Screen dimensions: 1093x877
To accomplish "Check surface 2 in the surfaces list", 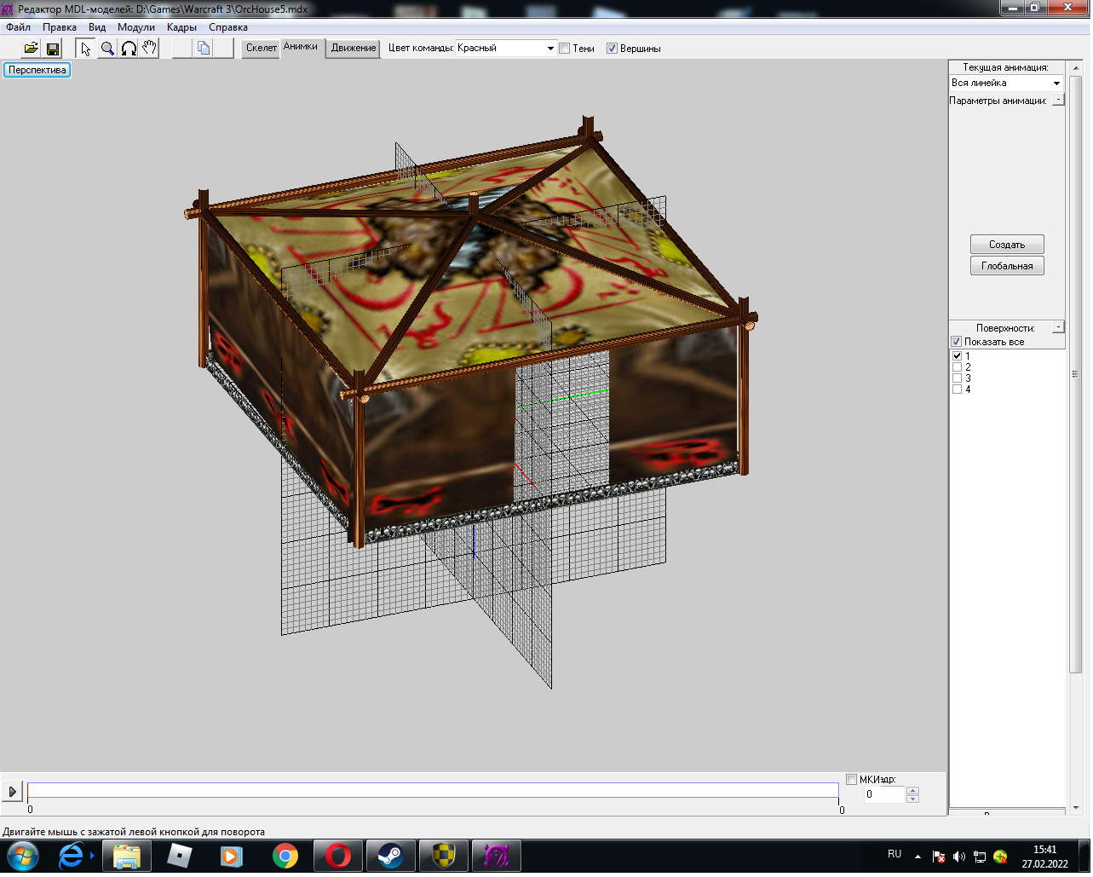I will [x=958, y=367].
